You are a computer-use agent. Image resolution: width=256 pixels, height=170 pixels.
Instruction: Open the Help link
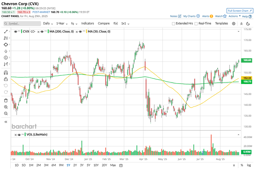tap(247, 16)
